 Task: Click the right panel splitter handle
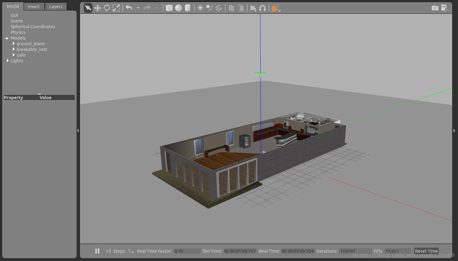(x=454, y=130)
